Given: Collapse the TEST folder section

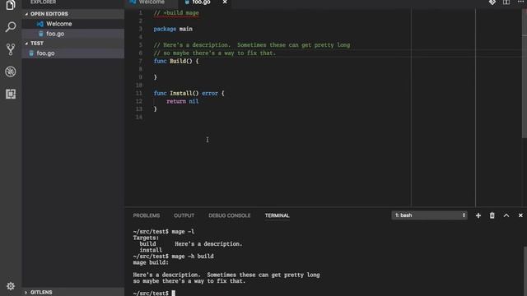Looking at the screenshot, I should tap(73, 44).
